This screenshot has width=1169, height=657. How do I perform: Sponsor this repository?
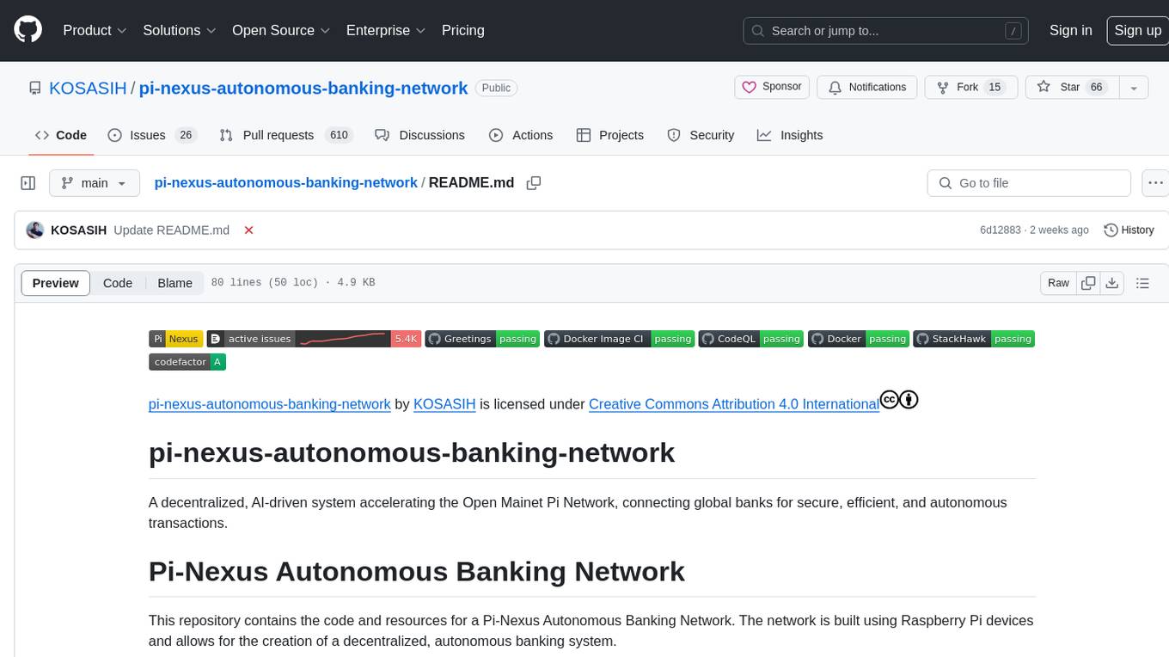click(x=772, y=87)
